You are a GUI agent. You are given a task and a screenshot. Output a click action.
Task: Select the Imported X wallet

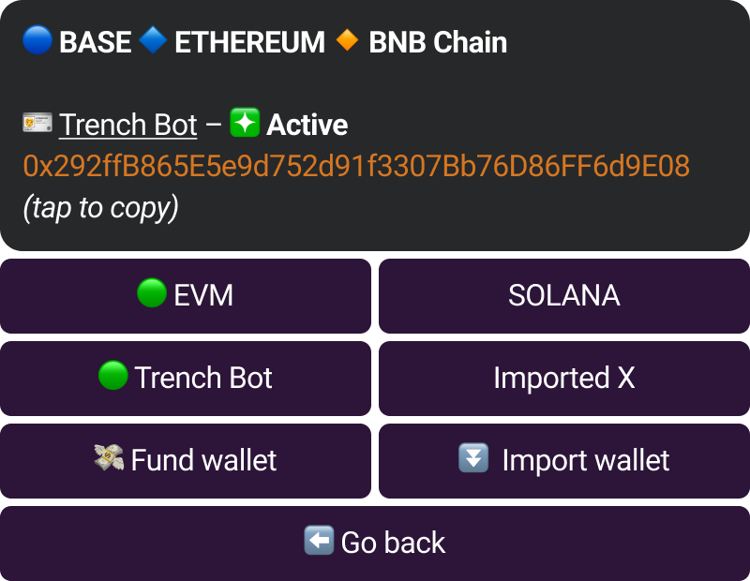click(563, 378)
